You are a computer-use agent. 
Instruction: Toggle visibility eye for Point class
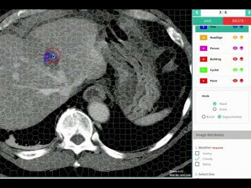[x=235, y=80]
